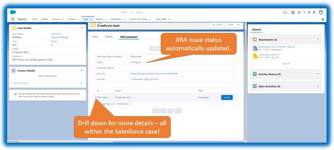334x150 pixels.
Task: Switch to the Feed tab
Action: click(95, 37)
